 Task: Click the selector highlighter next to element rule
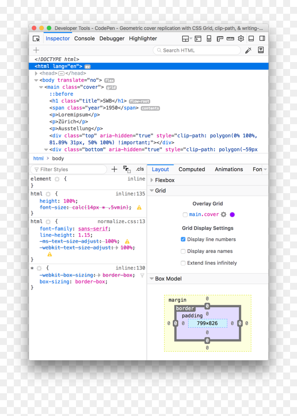pos(57,179)
